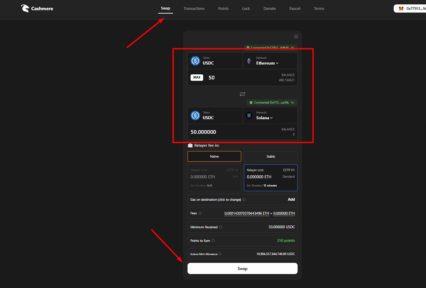The width and height of the screenshot is (426, 288).
Task: Click info icon beside Minimum Received
Action: point(220,227)
